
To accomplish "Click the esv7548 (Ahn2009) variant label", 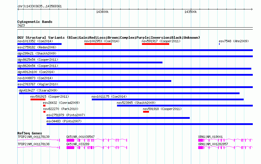I will (234, 41).
